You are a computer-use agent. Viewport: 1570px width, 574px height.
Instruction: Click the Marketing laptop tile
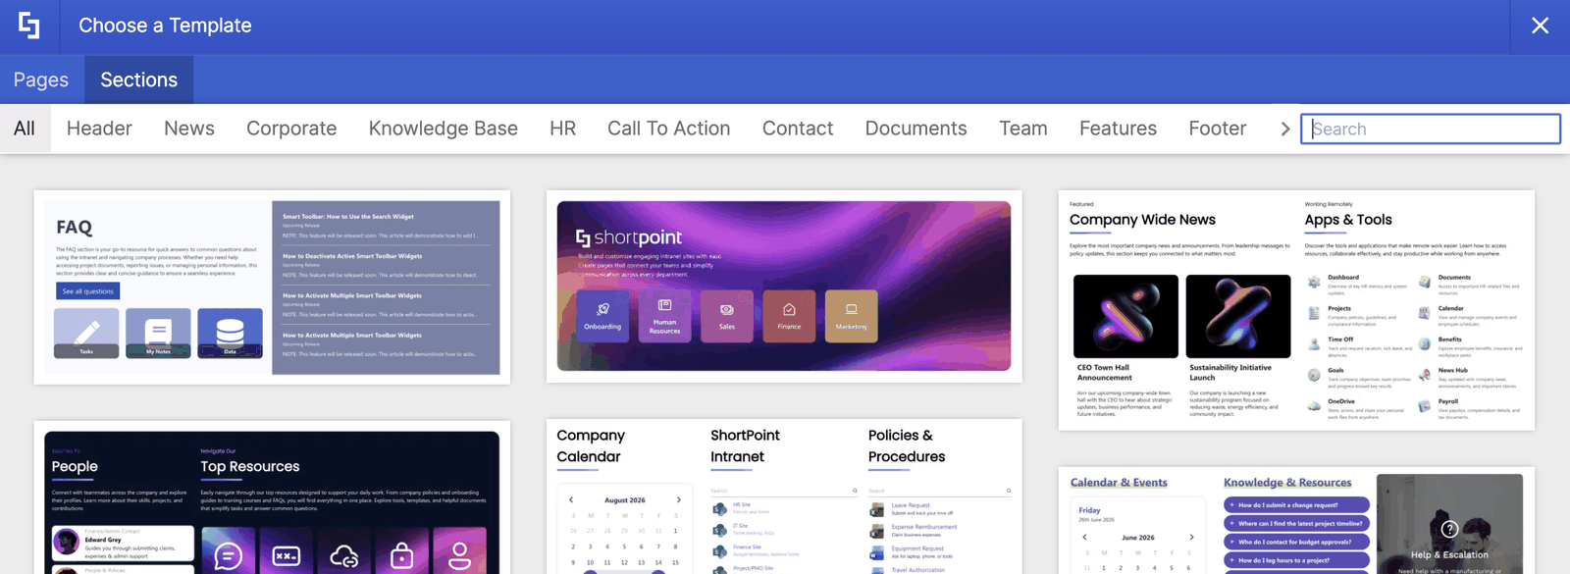tap(852, 316)
